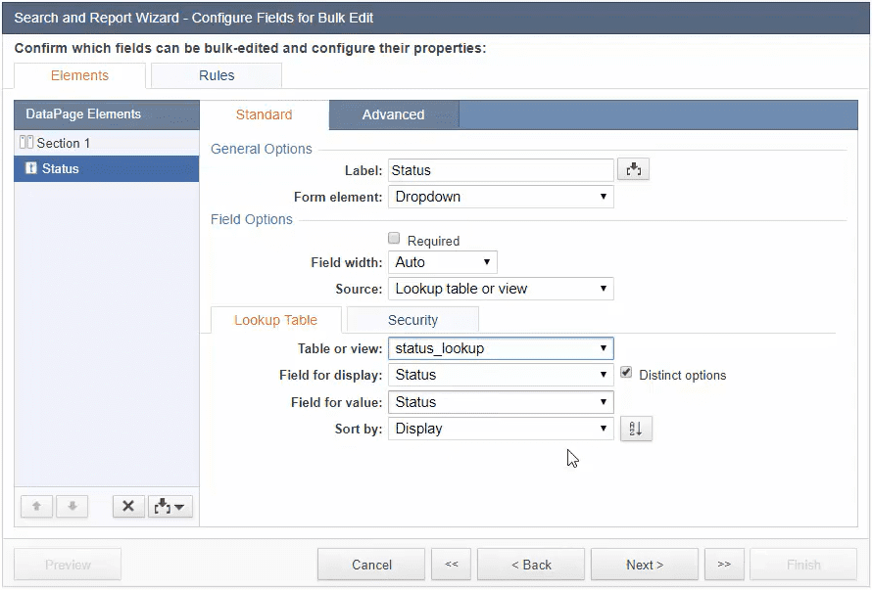Open the Table or view dropdown
This screenshot has height=590, width=872.
(x=501, y=348)
